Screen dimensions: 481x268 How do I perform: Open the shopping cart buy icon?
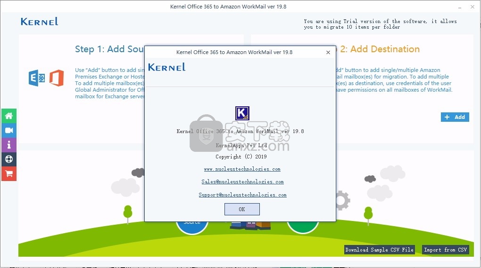pyautogui.click(x=9, y=174)
